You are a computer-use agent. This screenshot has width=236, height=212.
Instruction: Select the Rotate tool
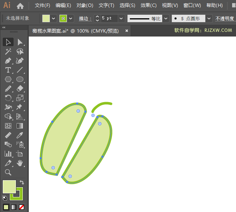point(8,98)
